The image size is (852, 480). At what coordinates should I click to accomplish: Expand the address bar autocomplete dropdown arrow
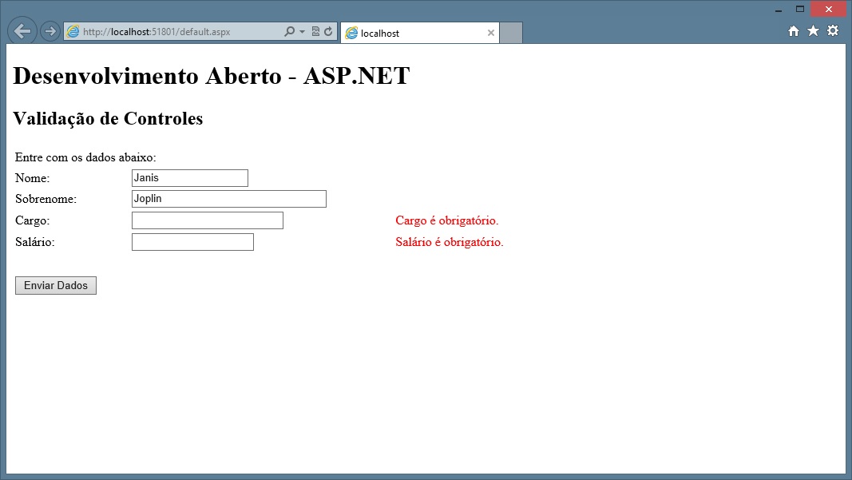pyautogui.click(x=302, y=32)
